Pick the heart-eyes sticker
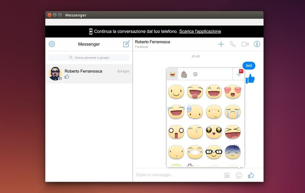The width and height of the screenshot is (305, 193). coord(232,92)
